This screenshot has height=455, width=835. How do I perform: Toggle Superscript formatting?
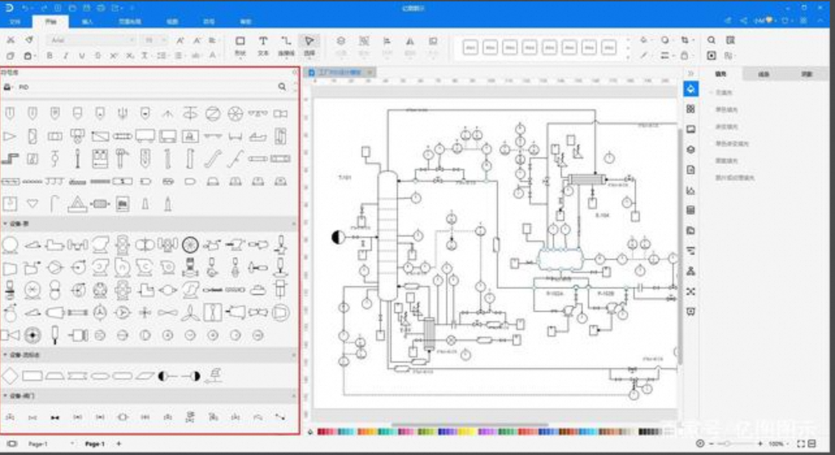tap(113, 56)
